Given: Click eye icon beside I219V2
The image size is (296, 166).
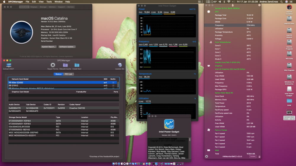Looking at the screenshot, I should 10,86.
